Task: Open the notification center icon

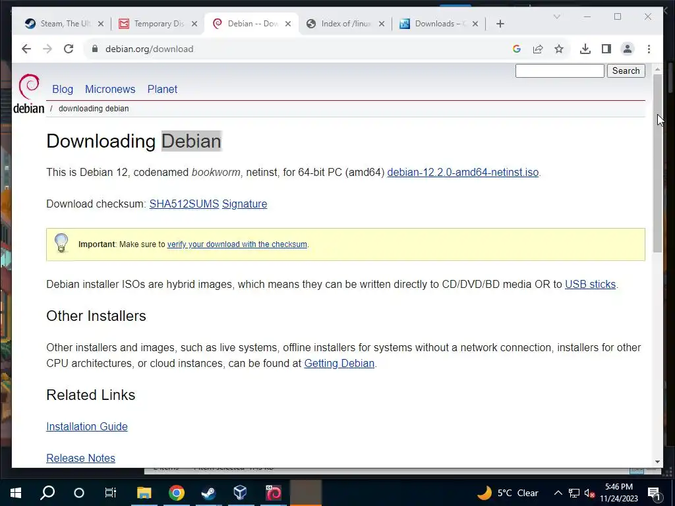Action: [x=654, y=493]
